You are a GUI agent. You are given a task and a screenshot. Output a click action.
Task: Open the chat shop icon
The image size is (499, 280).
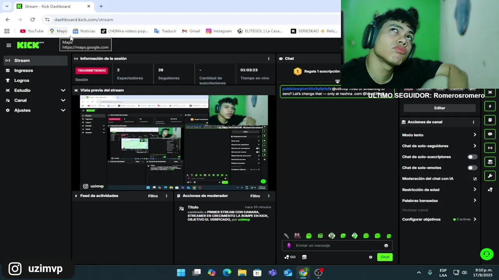[304, 257]
